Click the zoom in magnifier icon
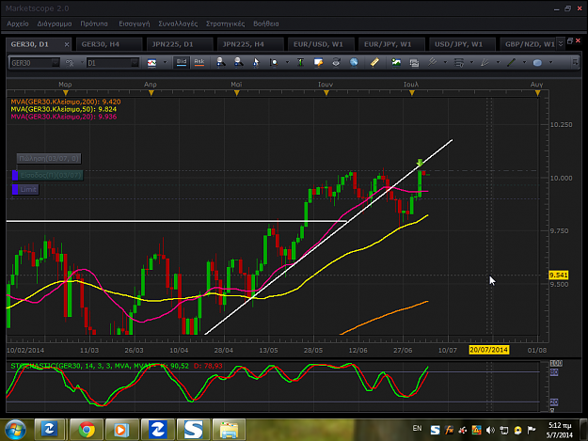This screenshot has width=588, height=441. click(x=221, y=62)
